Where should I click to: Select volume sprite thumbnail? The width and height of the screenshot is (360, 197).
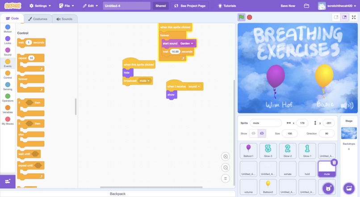click(248, 187)
